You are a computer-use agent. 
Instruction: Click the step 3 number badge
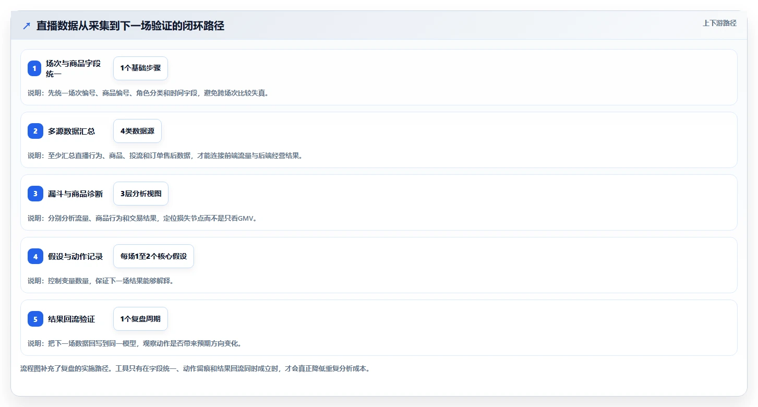35,194
